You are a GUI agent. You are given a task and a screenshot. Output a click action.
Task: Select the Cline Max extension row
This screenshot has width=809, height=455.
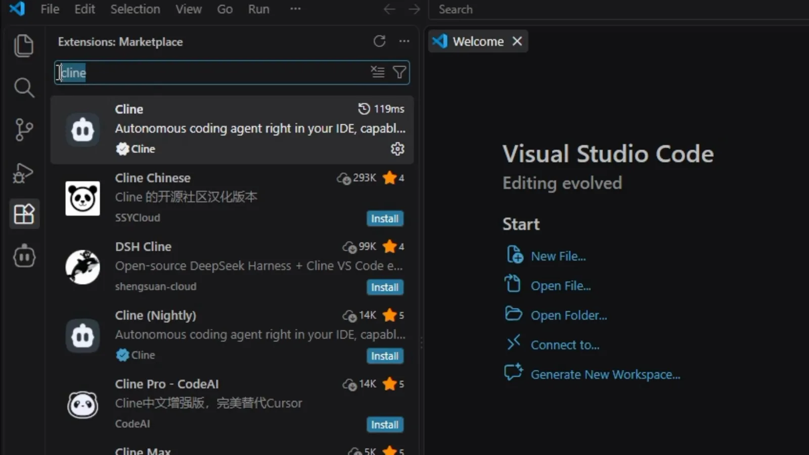point(232,450)
